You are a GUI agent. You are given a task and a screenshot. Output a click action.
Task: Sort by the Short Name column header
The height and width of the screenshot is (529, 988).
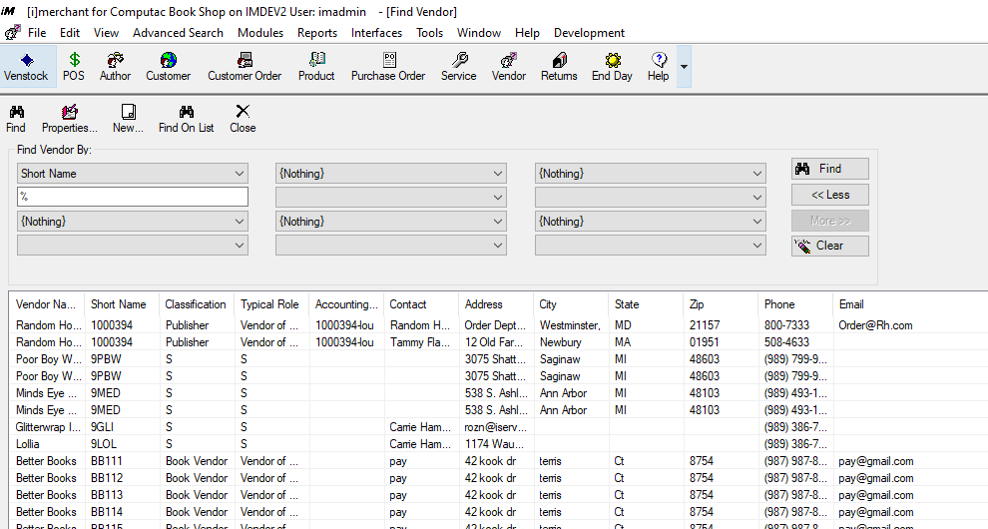click(122, 303)
